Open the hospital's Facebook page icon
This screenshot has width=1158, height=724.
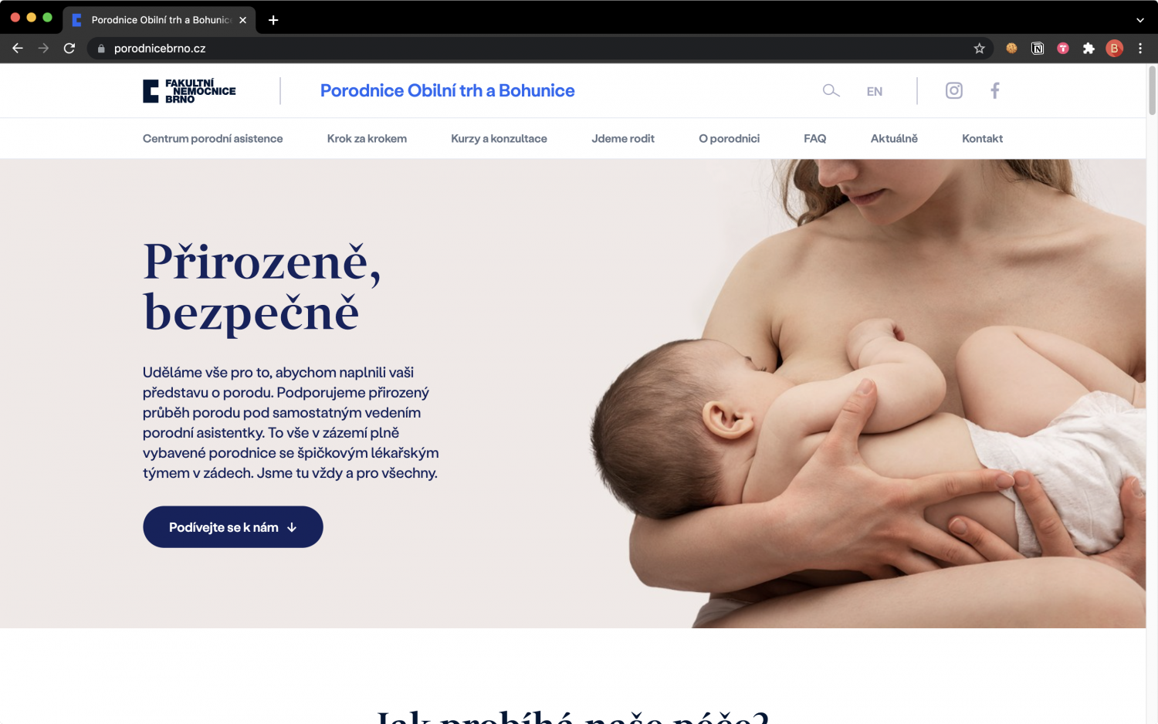pos(995,91)
